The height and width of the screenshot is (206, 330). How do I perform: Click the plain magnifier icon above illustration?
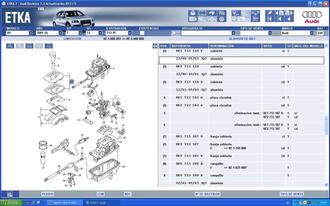point(49,46)
